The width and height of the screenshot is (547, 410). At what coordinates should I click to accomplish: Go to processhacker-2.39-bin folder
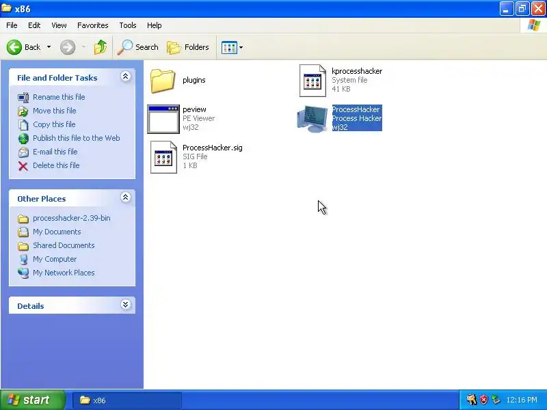pyautogui.click(x=72, y=218)
